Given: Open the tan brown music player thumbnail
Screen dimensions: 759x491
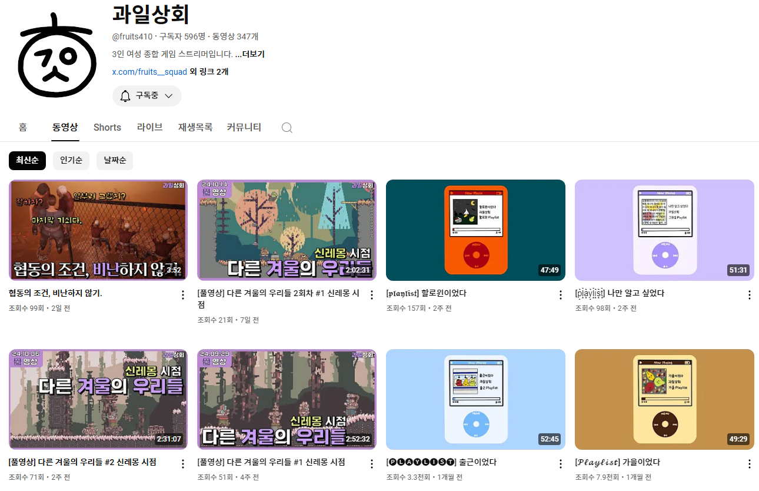Looking at the screenshot, I should [x=664, y=399].
